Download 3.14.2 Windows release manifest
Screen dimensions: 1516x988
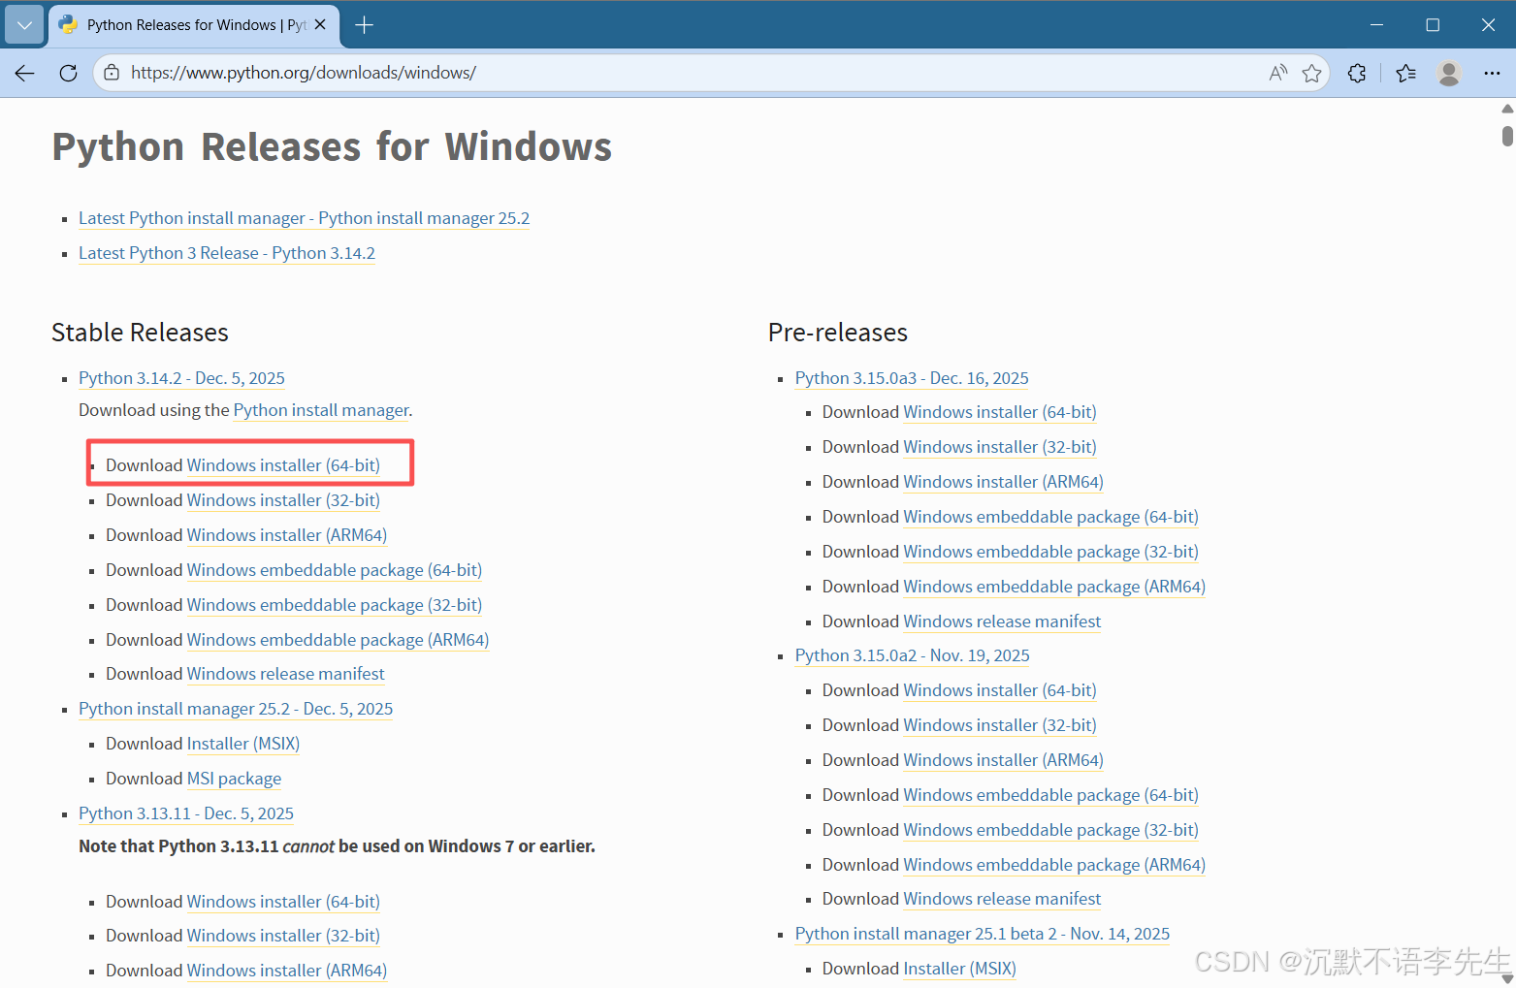(285, 674)
